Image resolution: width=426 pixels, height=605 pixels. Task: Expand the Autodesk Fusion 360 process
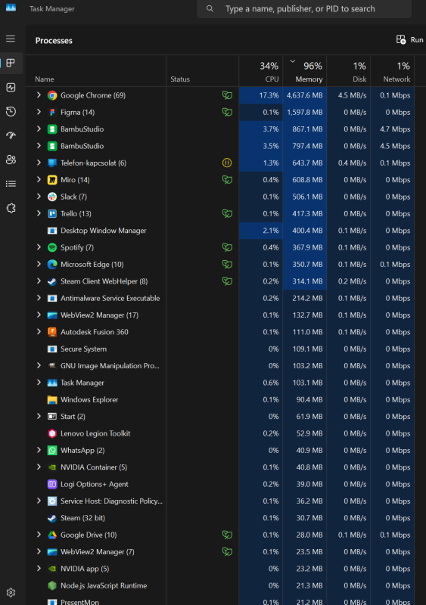coord(39,331)
